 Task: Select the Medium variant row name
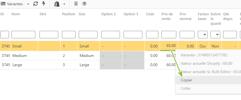[x=20, y=56]
